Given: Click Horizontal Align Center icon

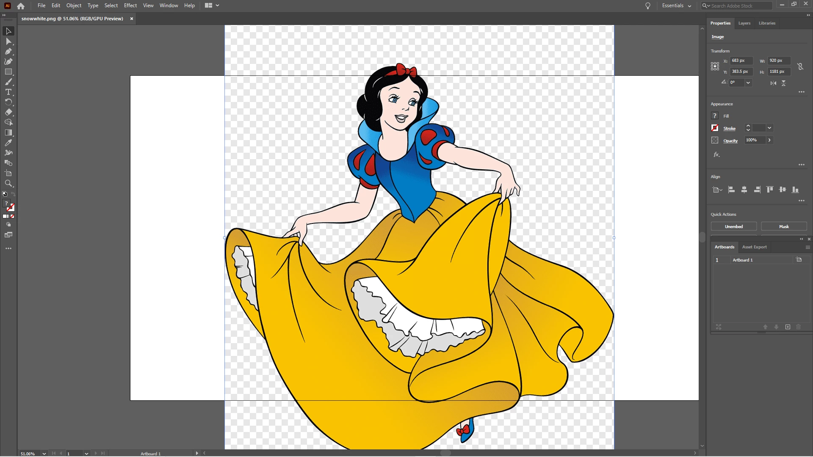Looking at the screenshot, I should [x=744, y=190].
